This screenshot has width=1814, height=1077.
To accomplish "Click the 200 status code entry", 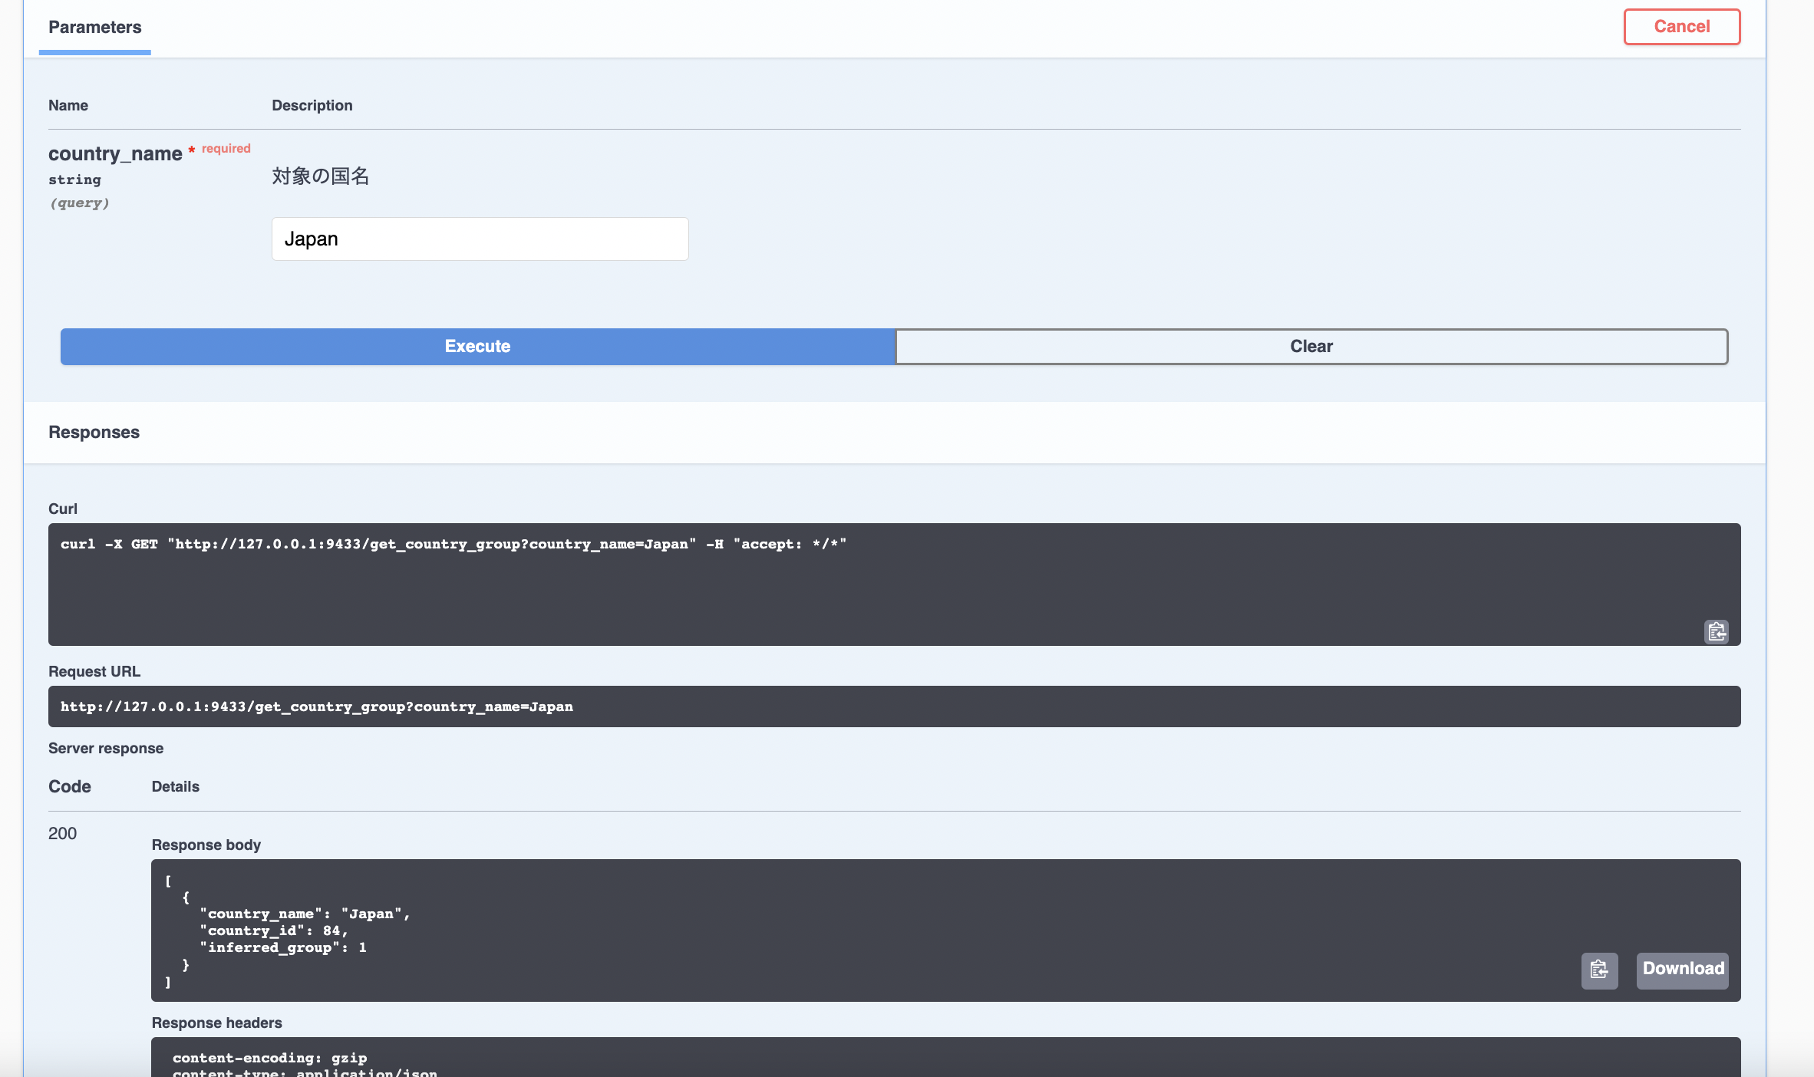I will 62,833.
